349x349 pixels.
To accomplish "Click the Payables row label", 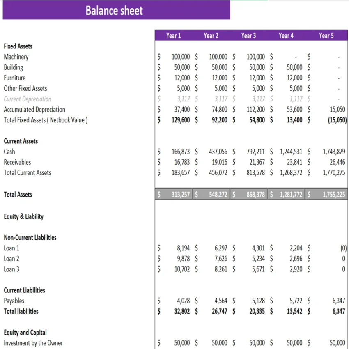I will (14, 301).
